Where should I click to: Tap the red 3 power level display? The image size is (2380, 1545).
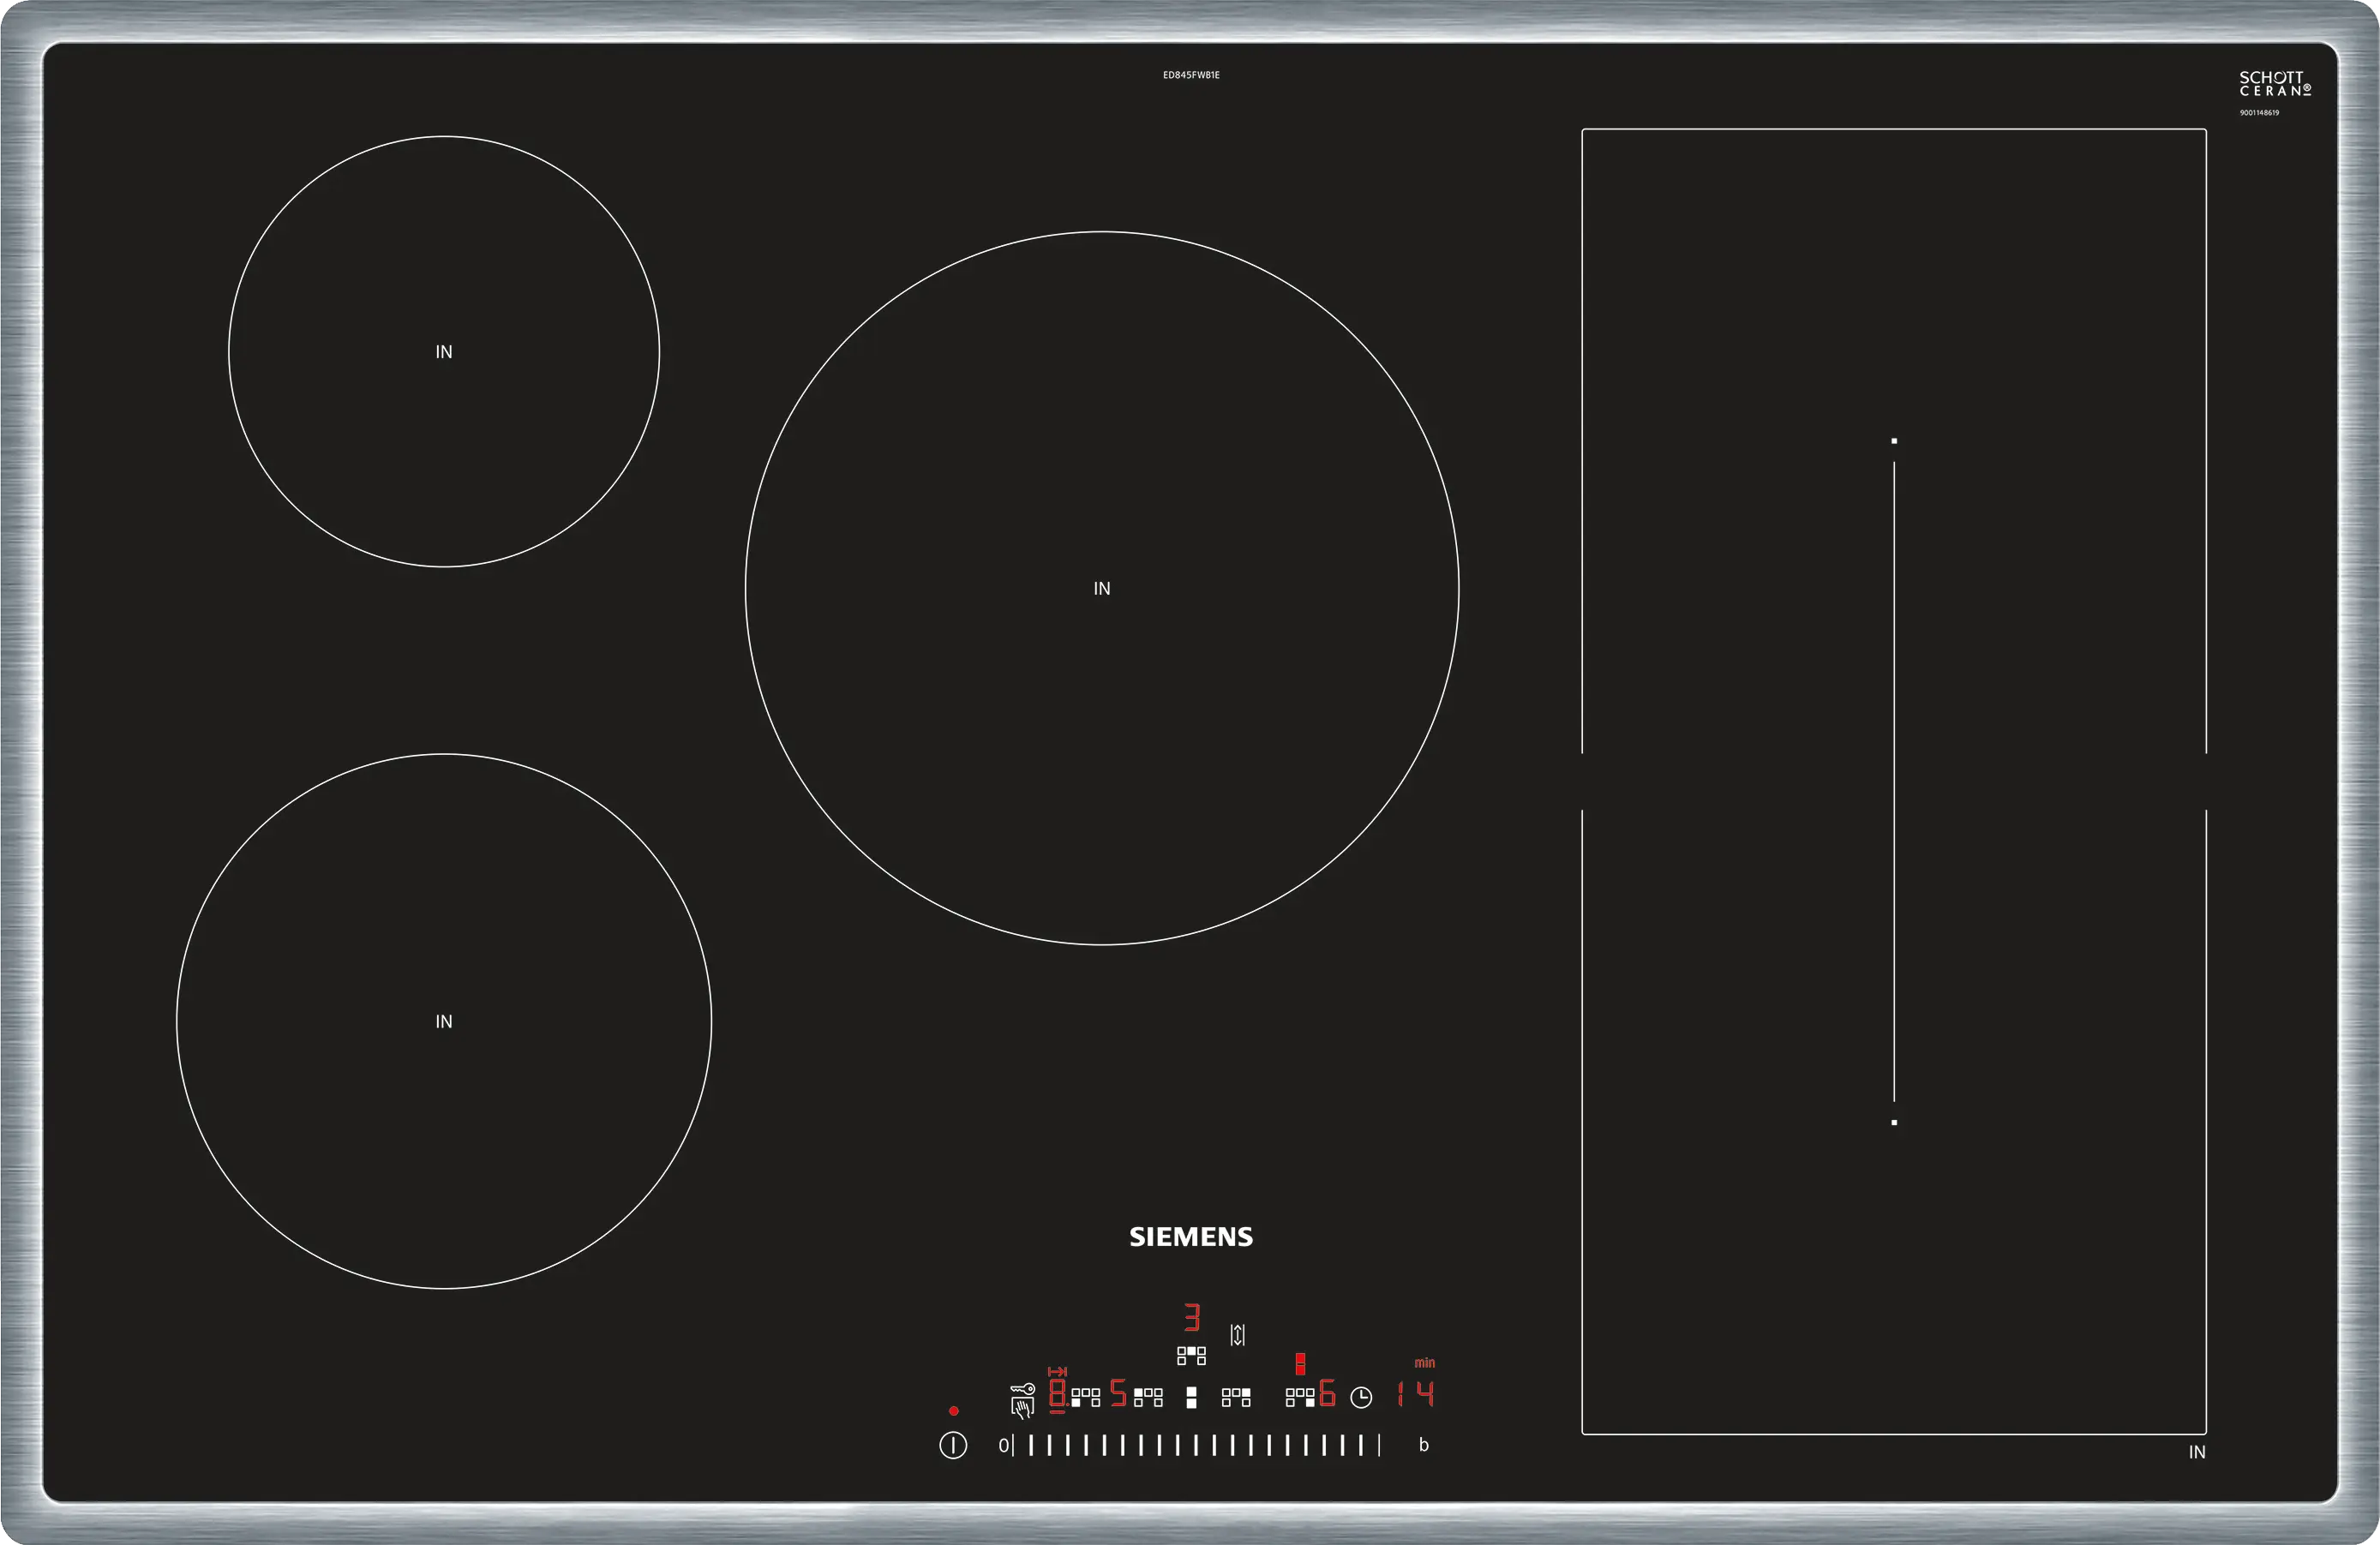click(1192, 1318)
